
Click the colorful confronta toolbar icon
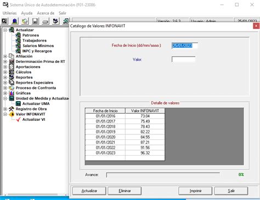point(25,21)
